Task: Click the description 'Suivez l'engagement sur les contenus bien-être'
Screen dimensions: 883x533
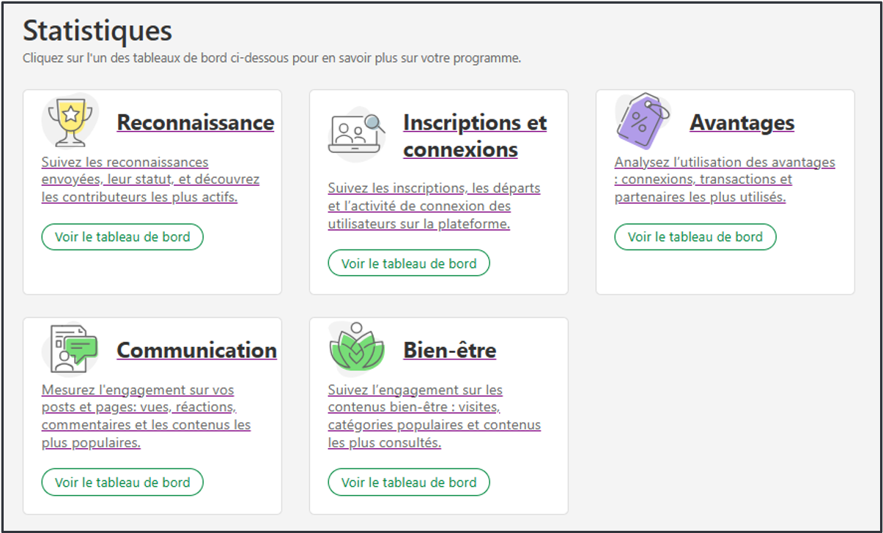Action: (435, 416)
